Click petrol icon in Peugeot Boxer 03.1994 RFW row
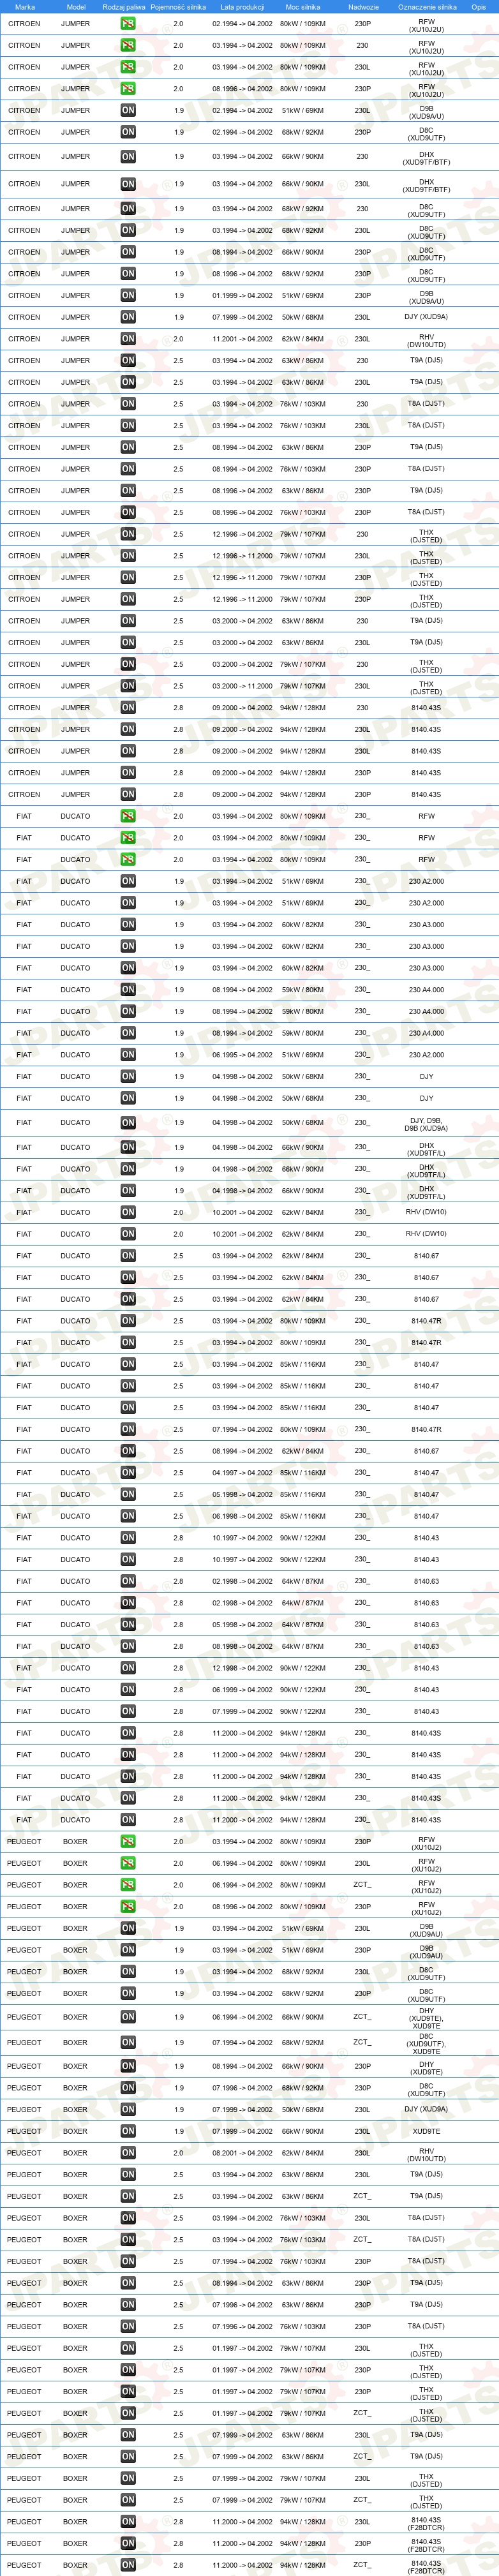This screenshot has width=499, height=2576. point(128,1841)
